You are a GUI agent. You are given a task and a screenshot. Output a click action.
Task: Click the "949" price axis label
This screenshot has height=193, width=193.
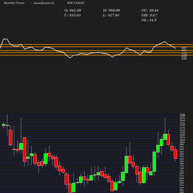[x=182, y=149]
